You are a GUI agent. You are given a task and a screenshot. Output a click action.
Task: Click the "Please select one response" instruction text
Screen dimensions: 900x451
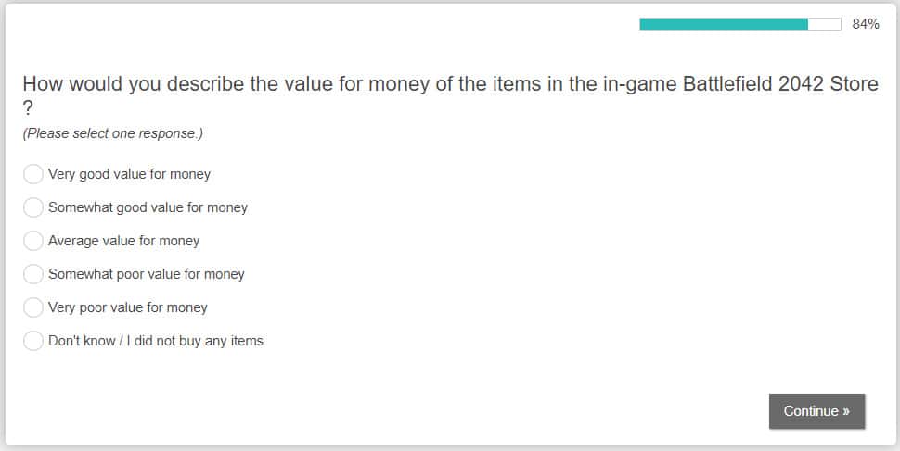(x=112, y=133)
